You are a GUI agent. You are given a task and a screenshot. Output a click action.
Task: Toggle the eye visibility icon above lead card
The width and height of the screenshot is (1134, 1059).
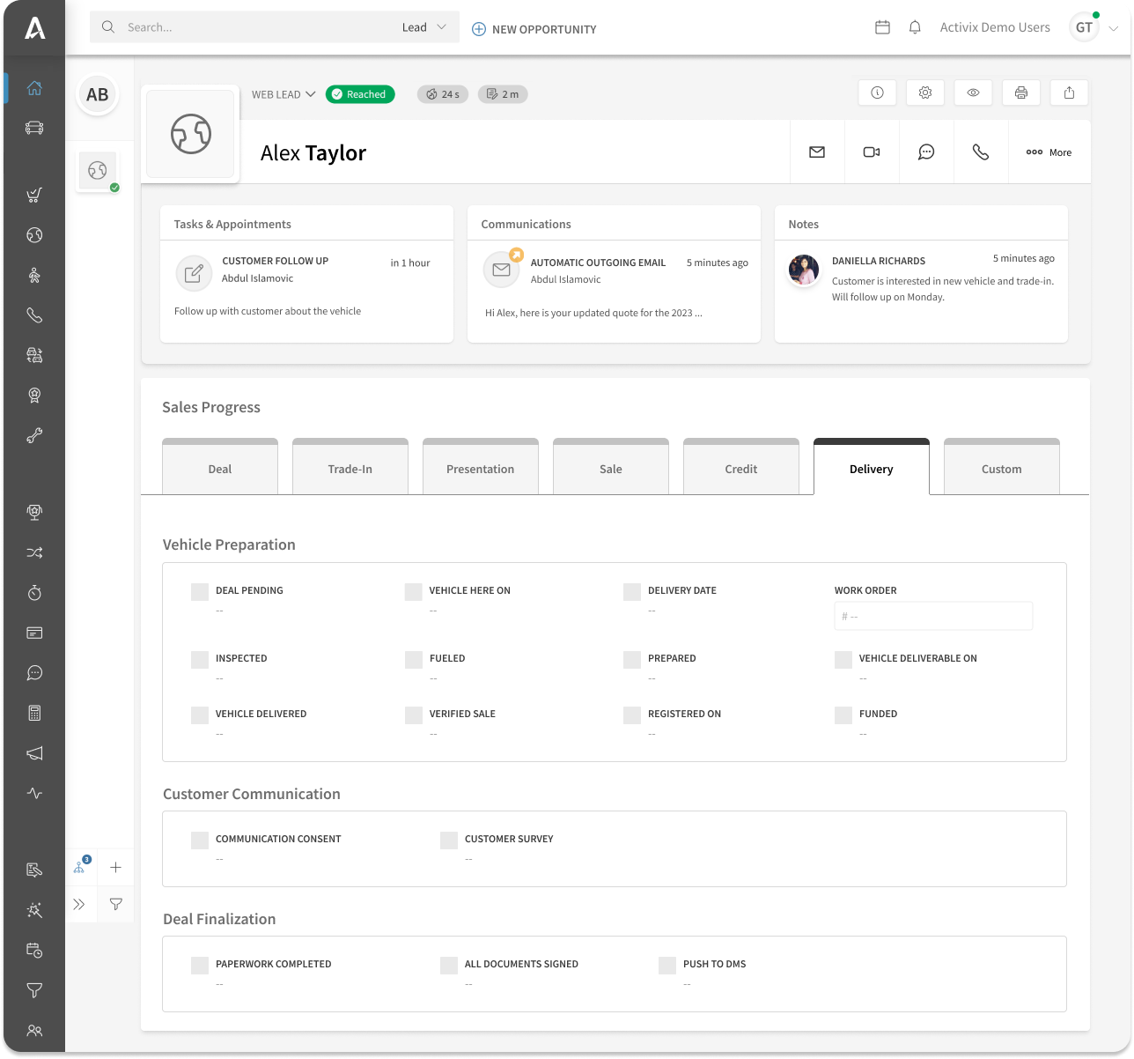pos(973,93)
